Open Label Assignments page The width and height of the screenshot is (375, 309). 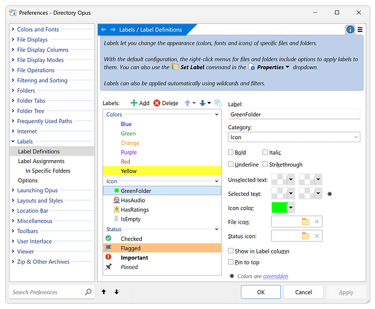pos(41,161)
